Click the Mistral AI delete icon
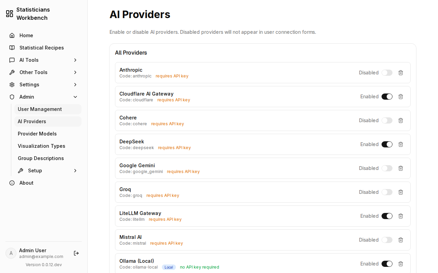 tap(401, 240)
